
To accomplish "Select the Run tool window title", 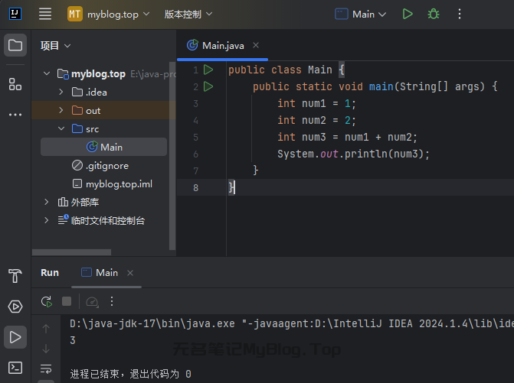I will (x=50, y=273).
